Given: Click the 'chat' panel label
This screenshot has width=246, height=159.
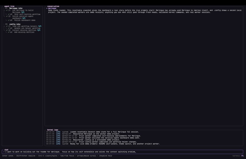Looking at the screenshot, I should pyautogui.click(x=6, y=150).
